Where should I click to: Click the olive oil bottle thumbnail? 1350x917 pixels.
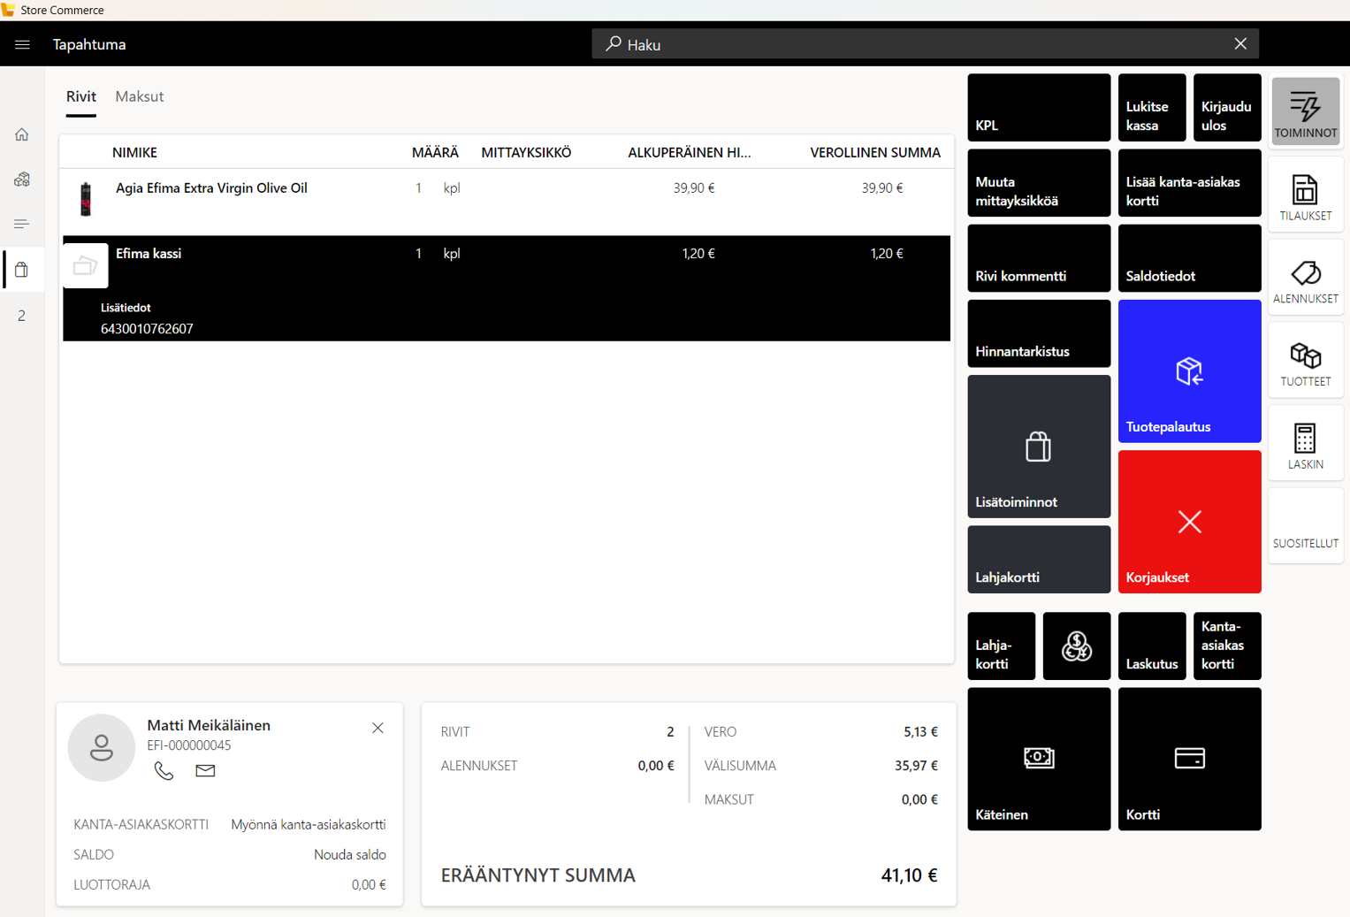point(86,199)
